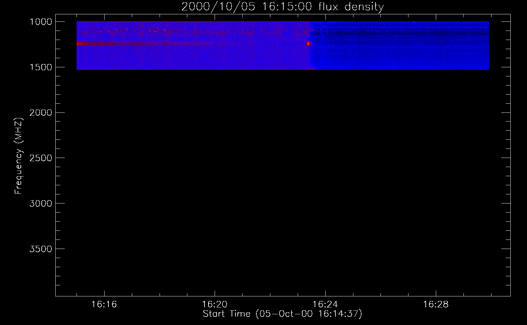
Task: Click the 1000 frequency tick label
Action: (41, 22)
